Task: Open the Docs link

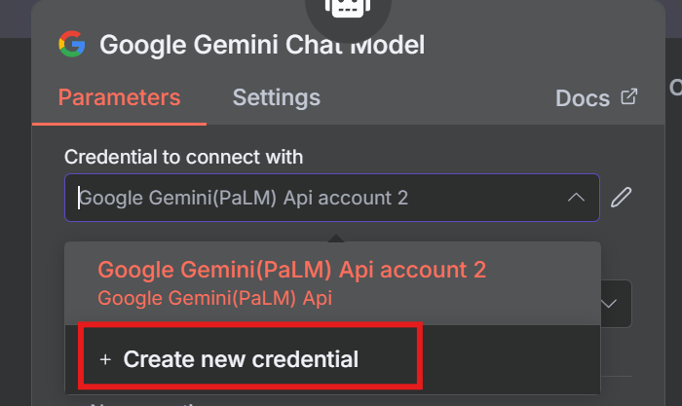Action: point(582,98)
